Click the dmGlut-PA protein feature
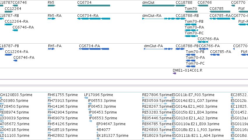 pos(158,49)
